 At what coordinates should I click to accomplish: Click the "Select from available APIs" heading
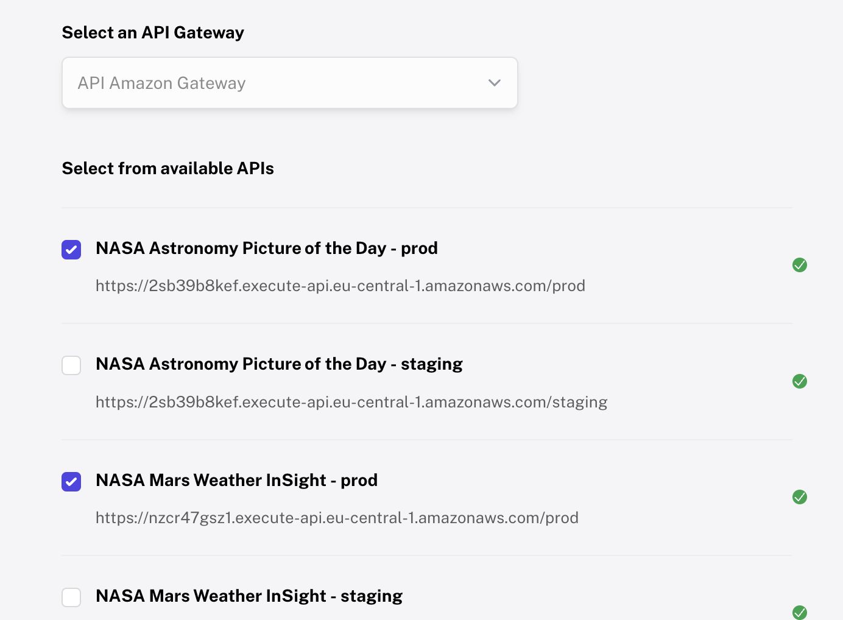tap(168, 169)
